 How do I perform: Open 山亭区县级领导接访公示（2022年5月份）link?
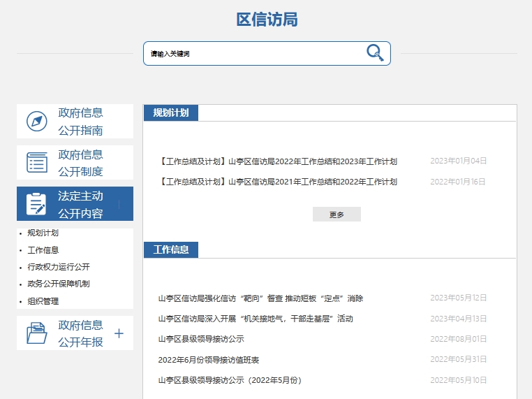pyautogui.click(x=230, y=380)
